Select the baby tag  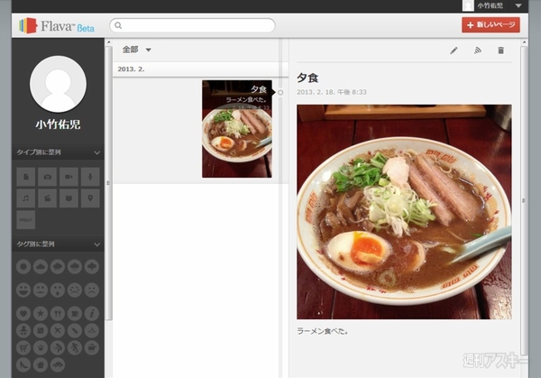point(23,330)
